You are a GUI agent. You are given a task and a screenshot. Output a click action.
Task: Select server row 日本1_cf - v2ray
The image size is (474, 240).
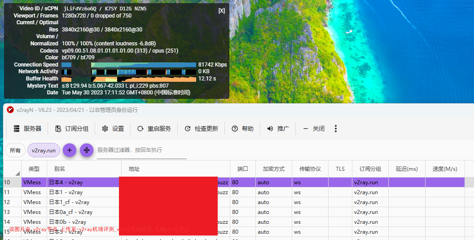pyautogui.click(x=234, y=202)
